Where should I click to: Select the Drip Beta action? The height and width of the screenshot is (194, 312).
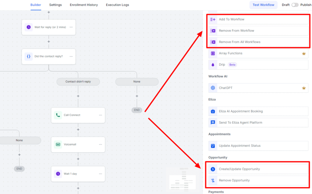pyautogui.click(x=258, y=64)
